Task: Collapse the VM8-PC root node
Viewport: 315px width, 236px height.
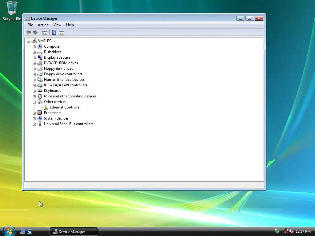Action: [29, 41]
